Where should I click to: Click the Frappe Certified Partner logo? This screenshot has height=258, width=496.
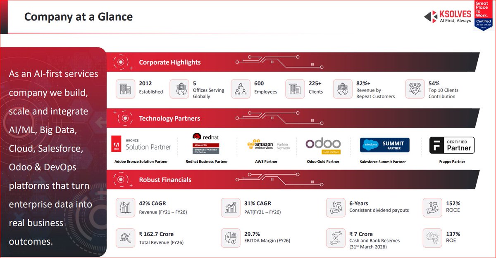(x=451, y=145)
